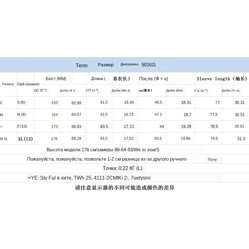Viewport: 249px width, 249px height.
Task: Click the inch value '18,31'
Action: 186,103
